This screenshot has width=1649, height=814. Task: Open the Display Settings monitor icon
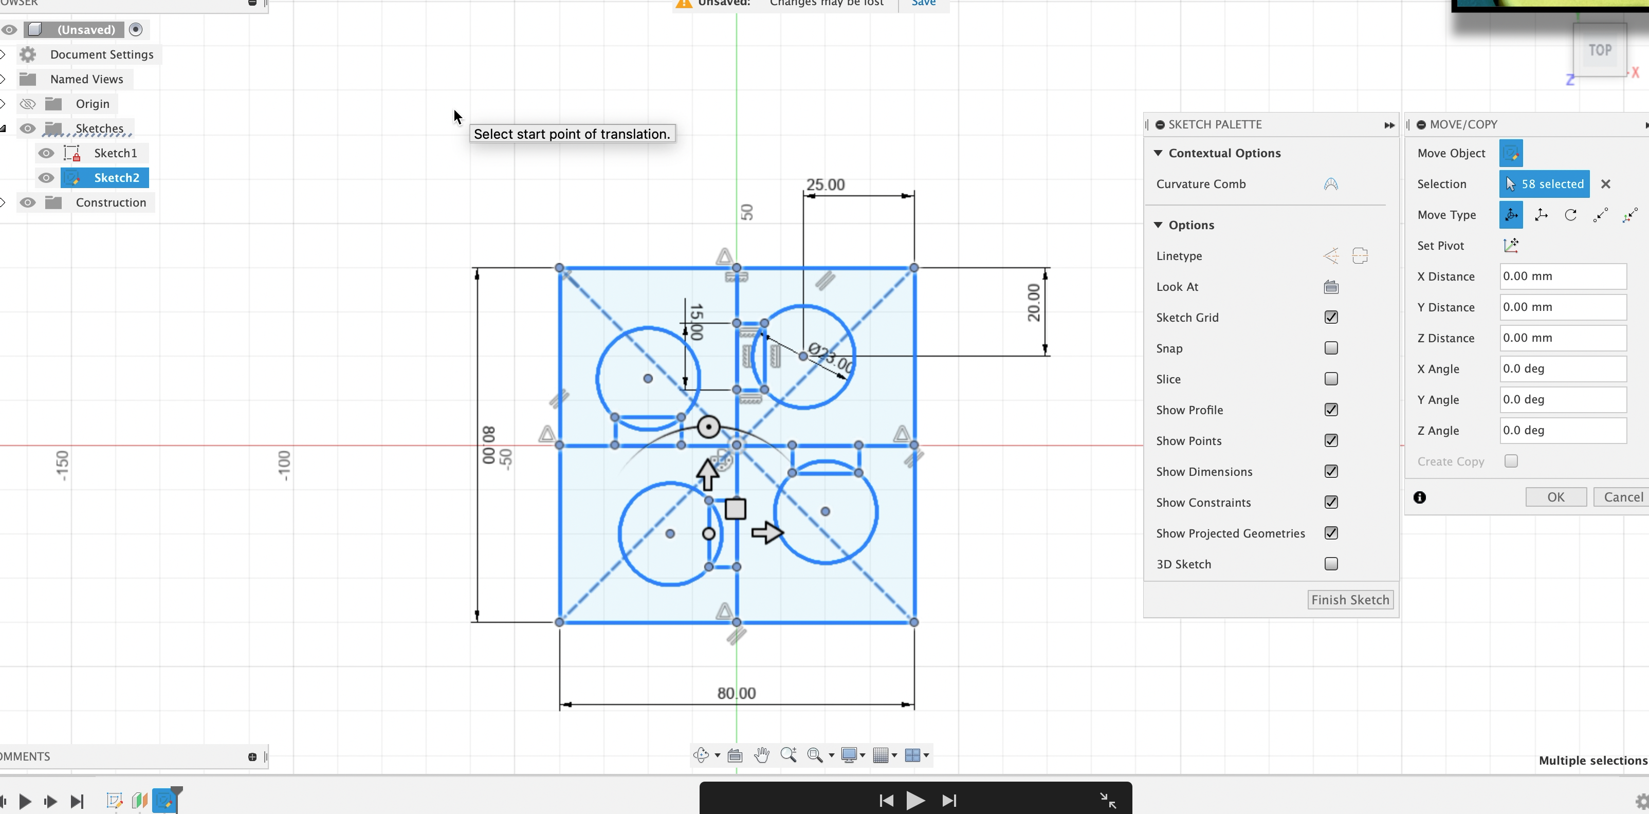[x=849, y=755]
